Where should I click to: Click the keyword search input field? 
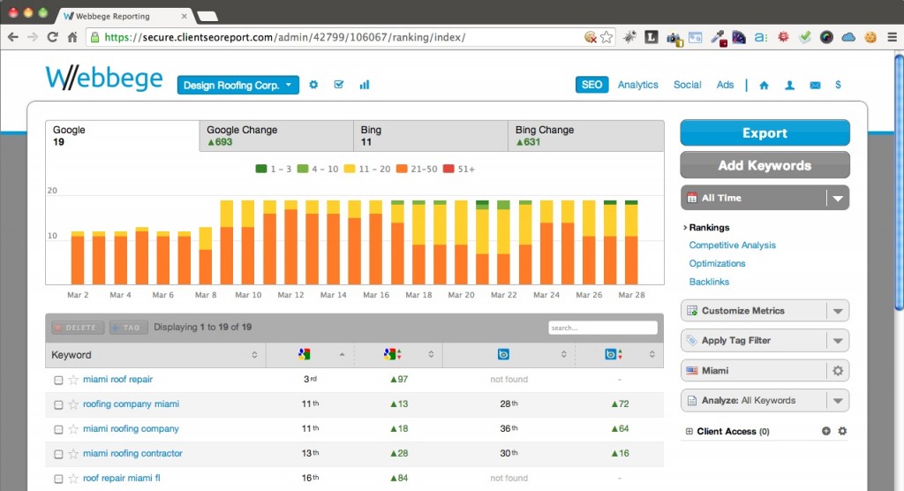coord(602,328)
